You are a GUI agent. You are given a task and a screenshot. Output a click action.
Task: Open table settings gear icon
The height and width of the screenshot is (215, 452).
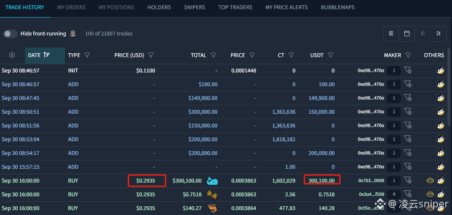pyautogui.click(x=12, y=55)
